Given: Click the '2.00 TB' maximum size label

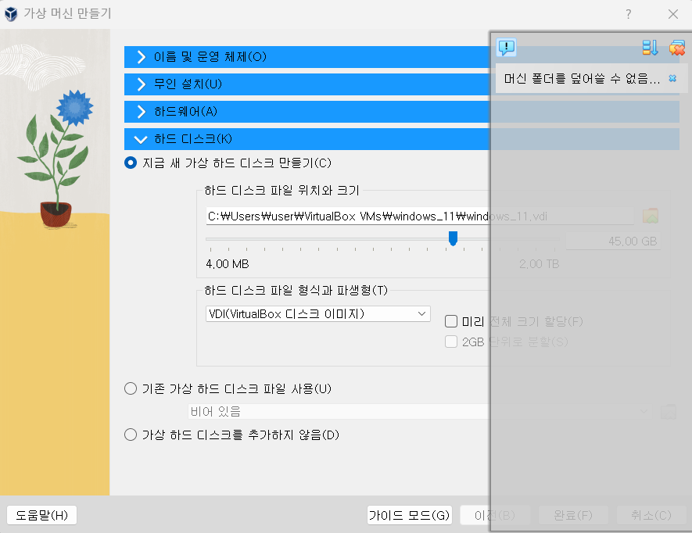Looking at the screenshot, I should (x=540, y=264).
